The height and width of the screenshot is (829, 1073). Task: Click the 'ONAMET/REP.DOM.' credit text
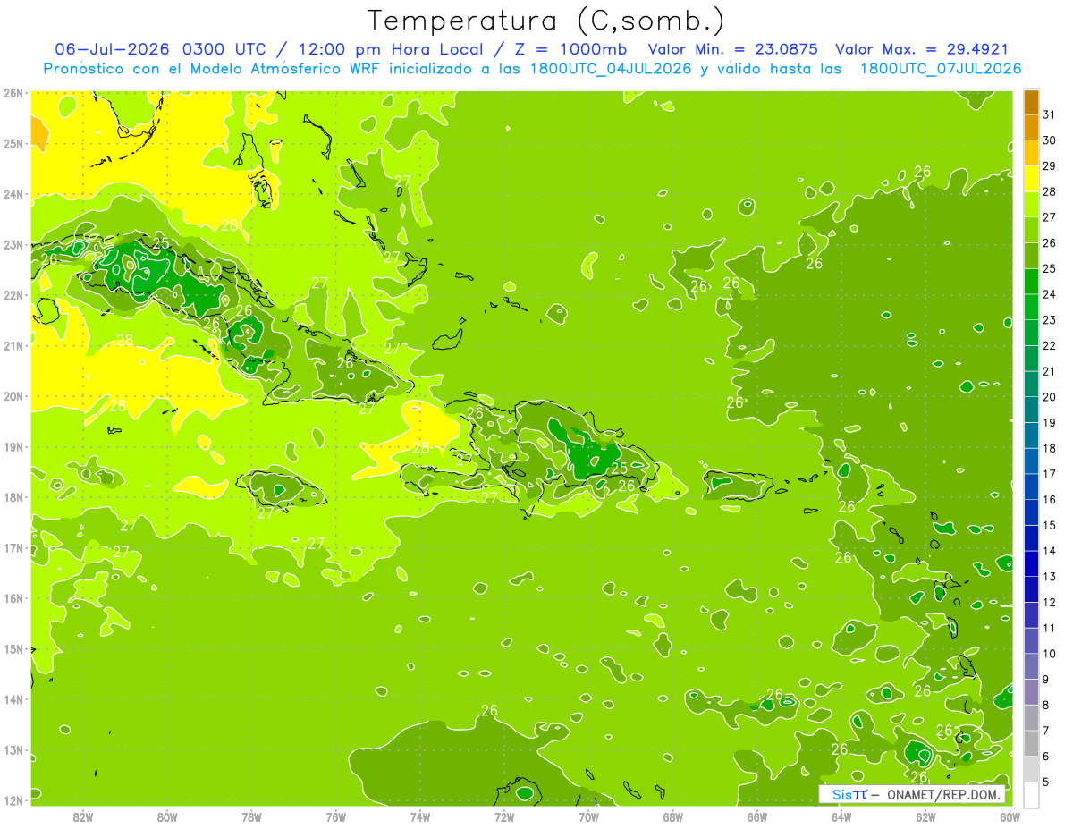(x=944, y=794)
